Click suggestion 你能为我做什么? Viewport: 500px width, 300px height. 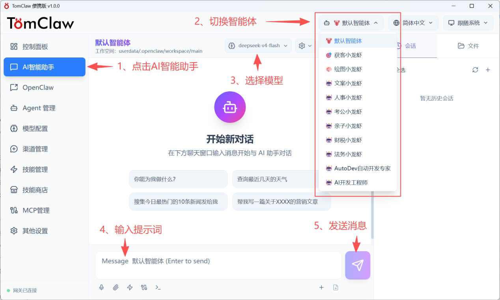click(178, 179)
